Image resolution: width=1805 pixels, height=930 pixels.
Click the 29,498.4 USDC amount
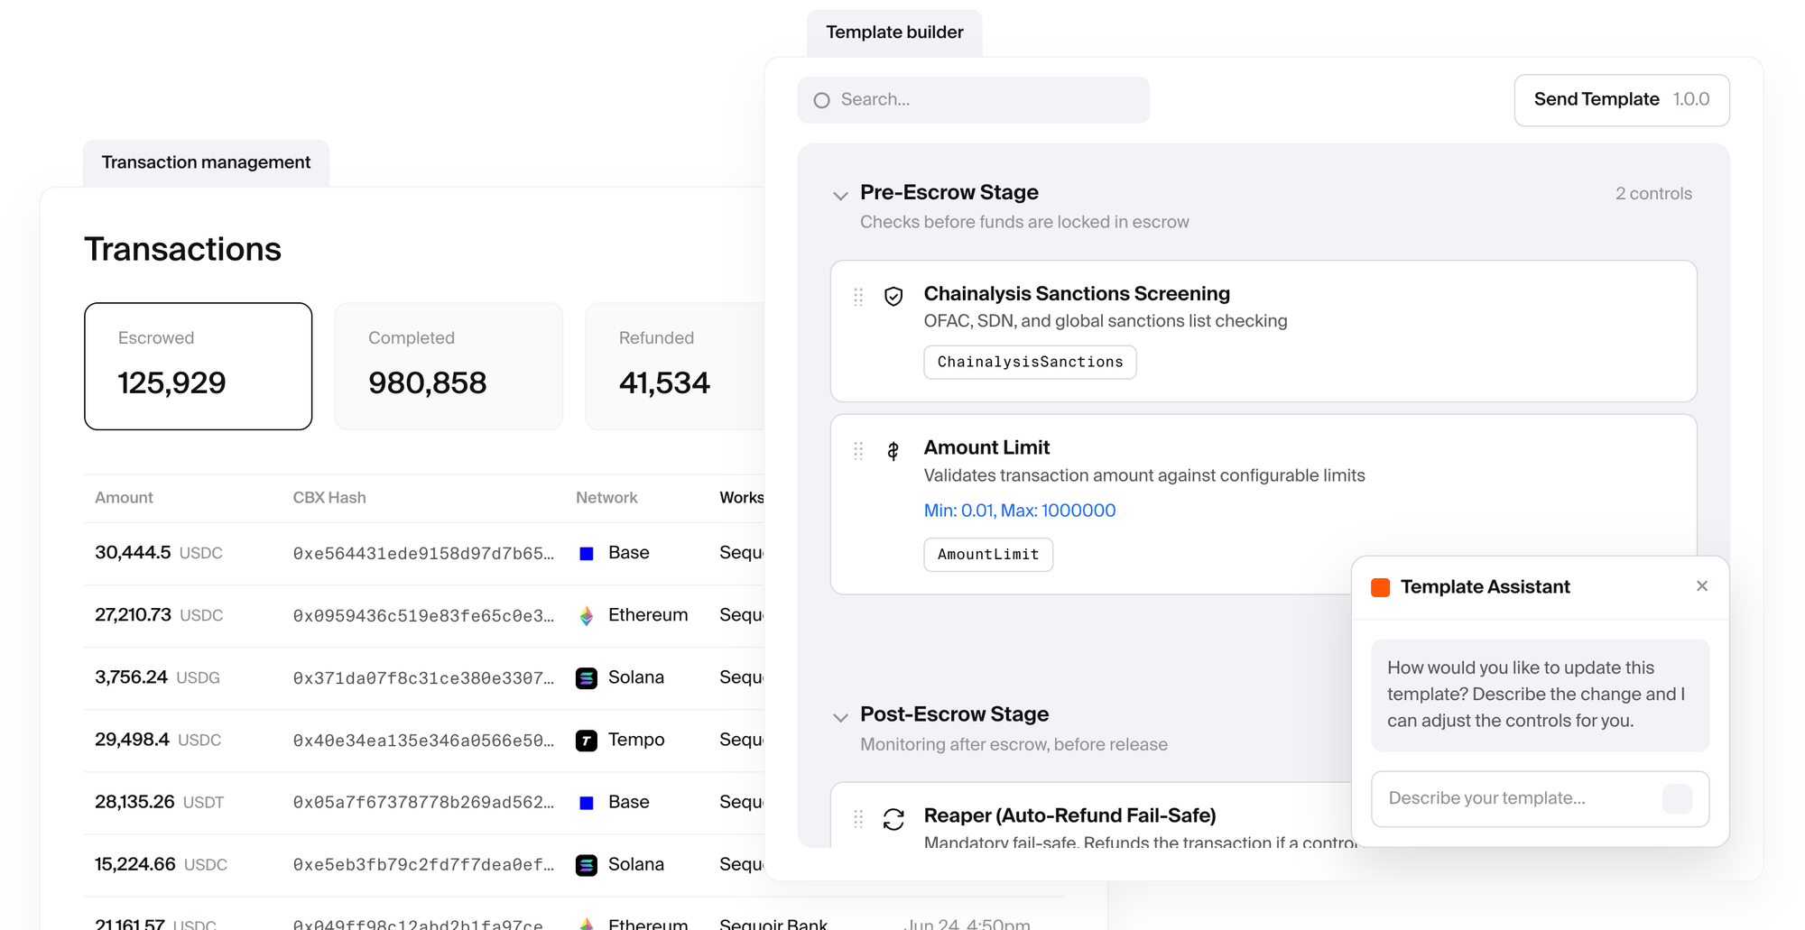coord(158,740)
